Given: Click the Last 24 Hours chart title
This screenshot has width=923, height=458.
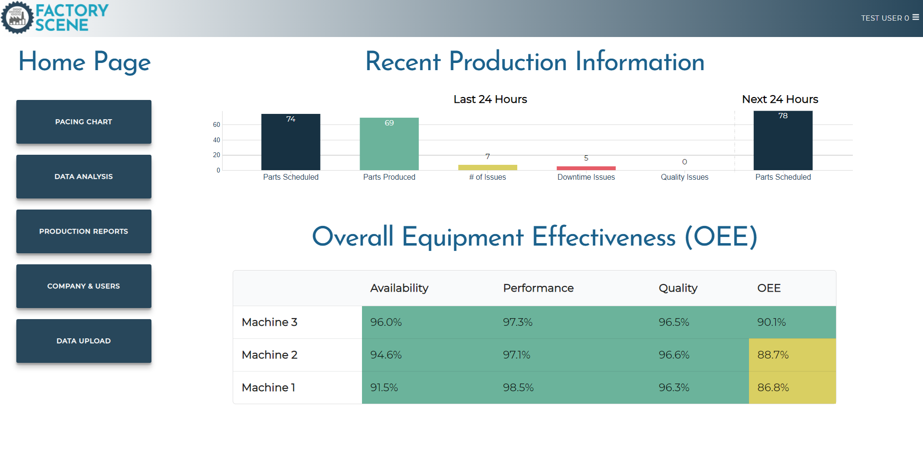Looking at the screenshot, I should coord(490,99).
